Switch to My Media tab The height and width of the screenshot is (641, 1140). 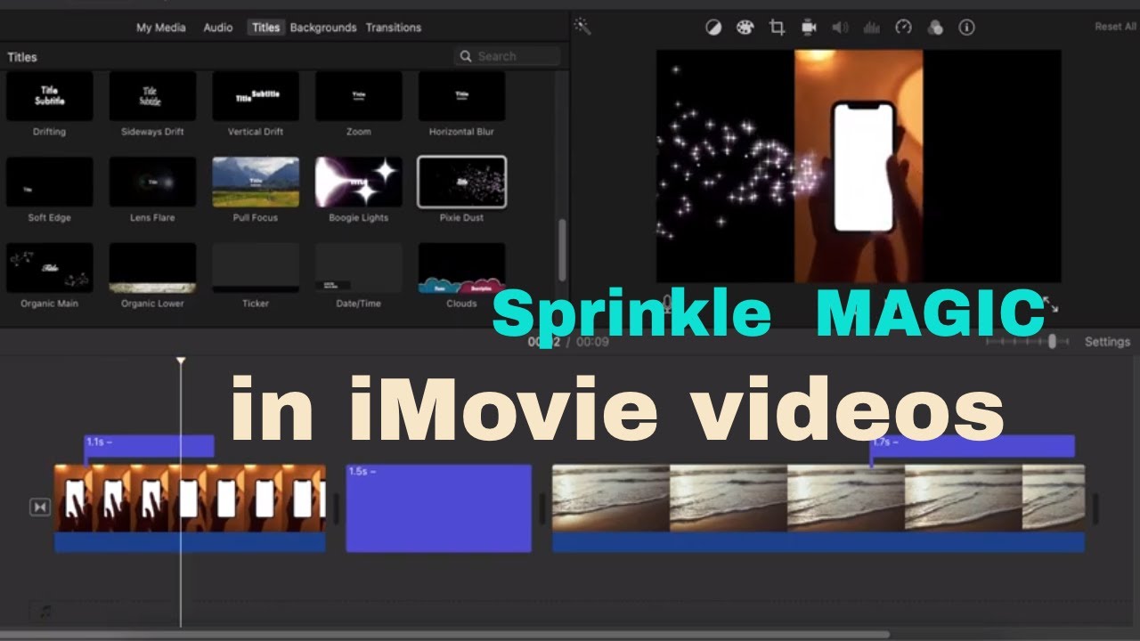point(160,28)
